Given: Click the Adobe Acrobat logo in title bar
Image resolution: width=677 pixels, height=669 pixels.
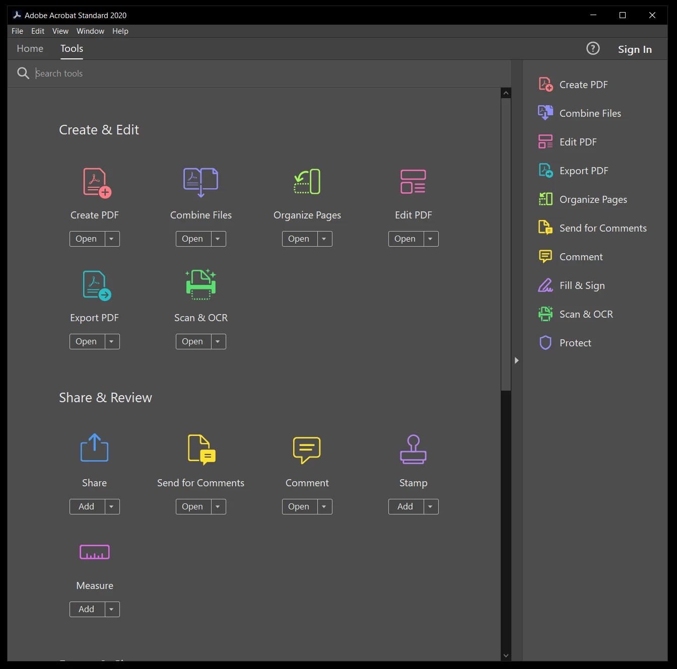Looking at the screenshot, I should pyautogui.click(x=17, y=15).
